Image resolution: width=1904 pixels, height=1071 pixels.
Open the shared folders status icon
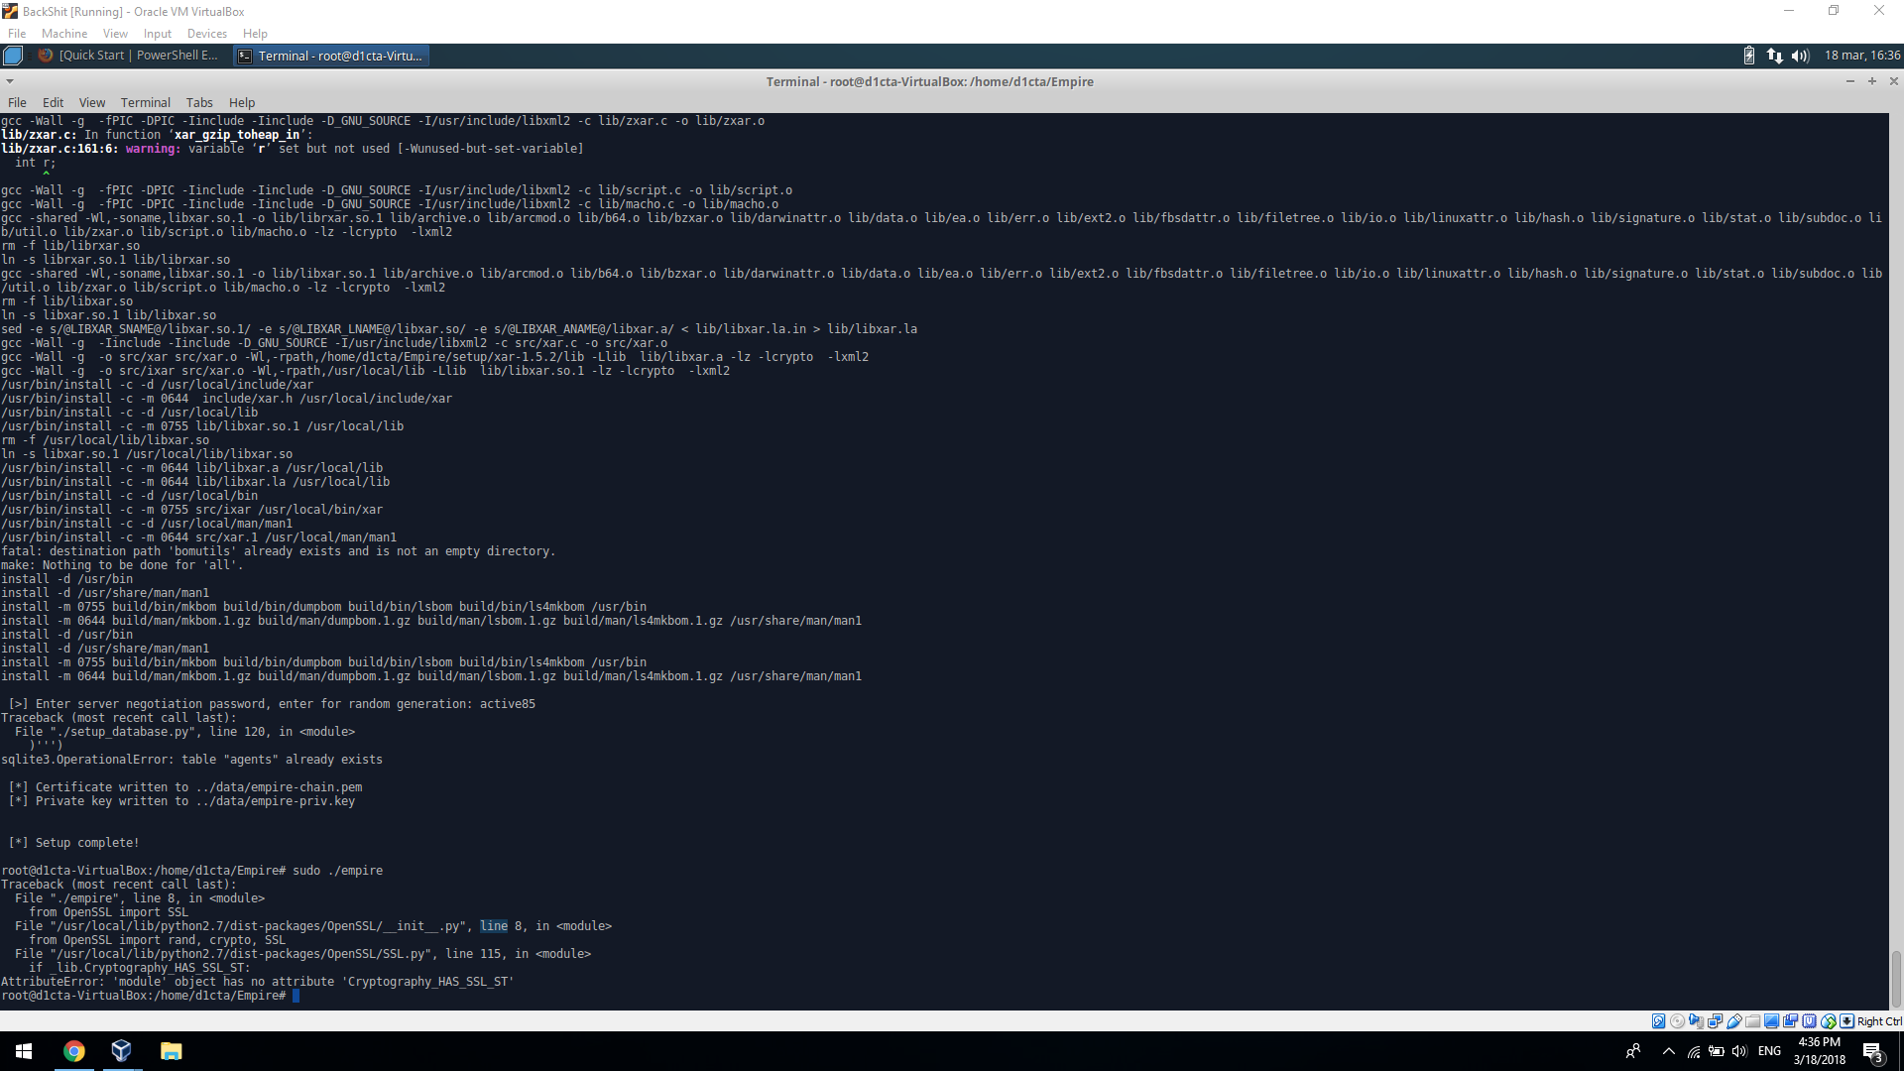coord(1752,1020)
